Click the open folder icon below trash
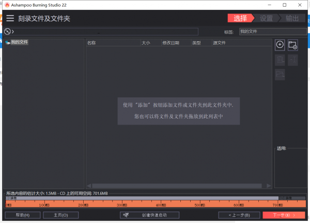 (x=280, y=75)
